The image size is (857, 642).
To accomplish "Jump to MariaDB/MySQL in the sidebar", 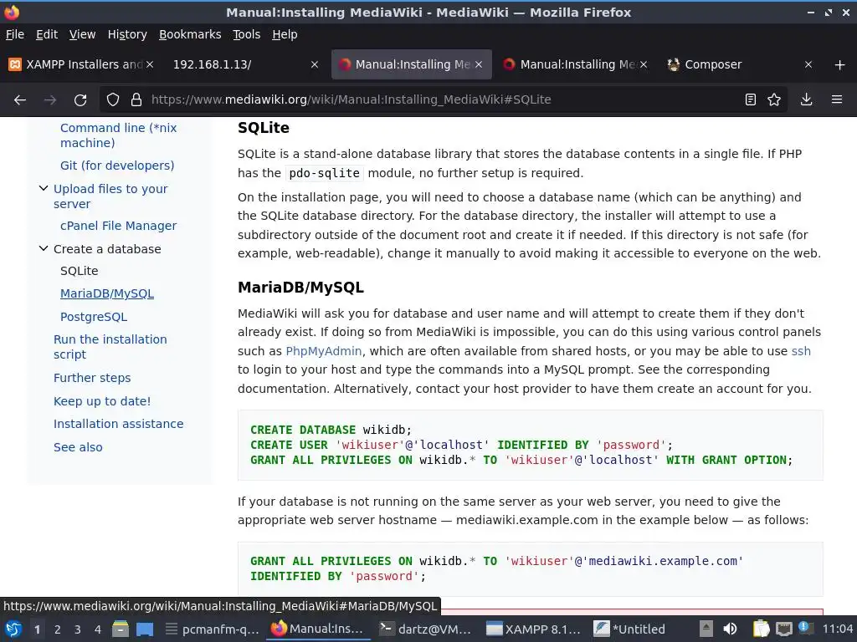I will (x=107, y=293).
